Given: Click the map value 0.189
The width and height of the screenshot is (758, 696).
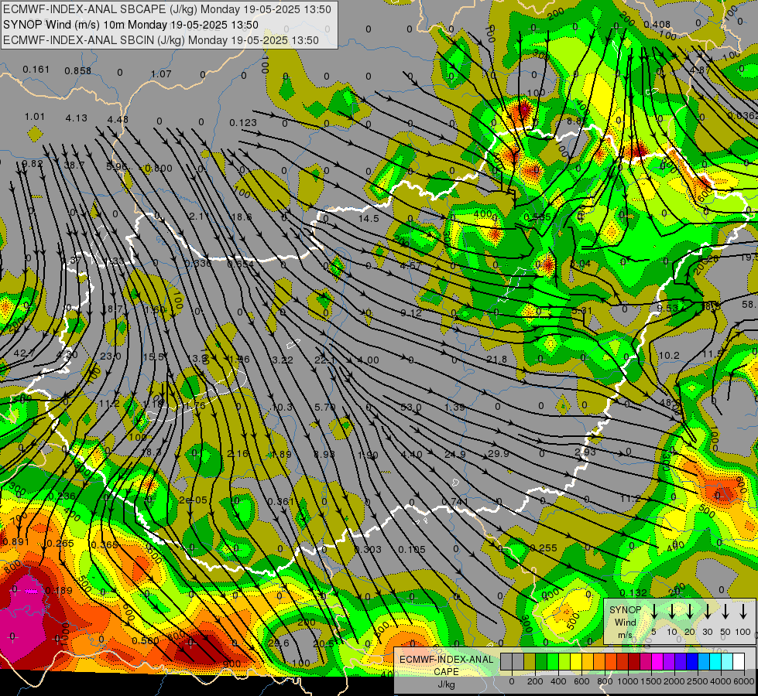Looking at the screenshot, I should [59, 590].
